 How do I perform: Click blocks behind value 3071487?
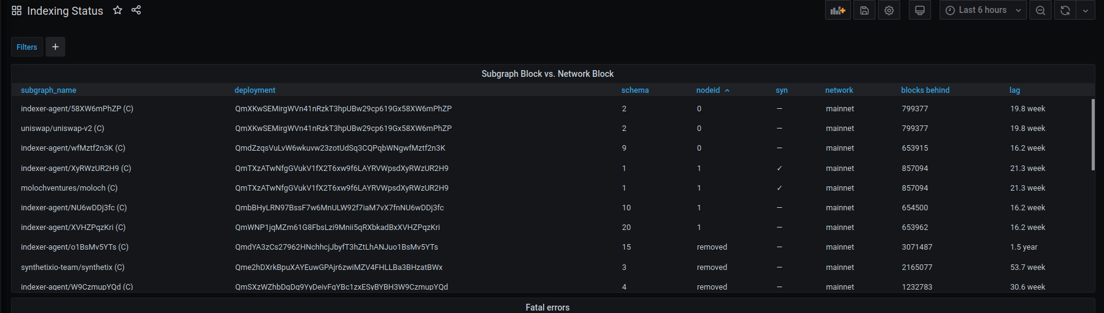click(917, 247)
